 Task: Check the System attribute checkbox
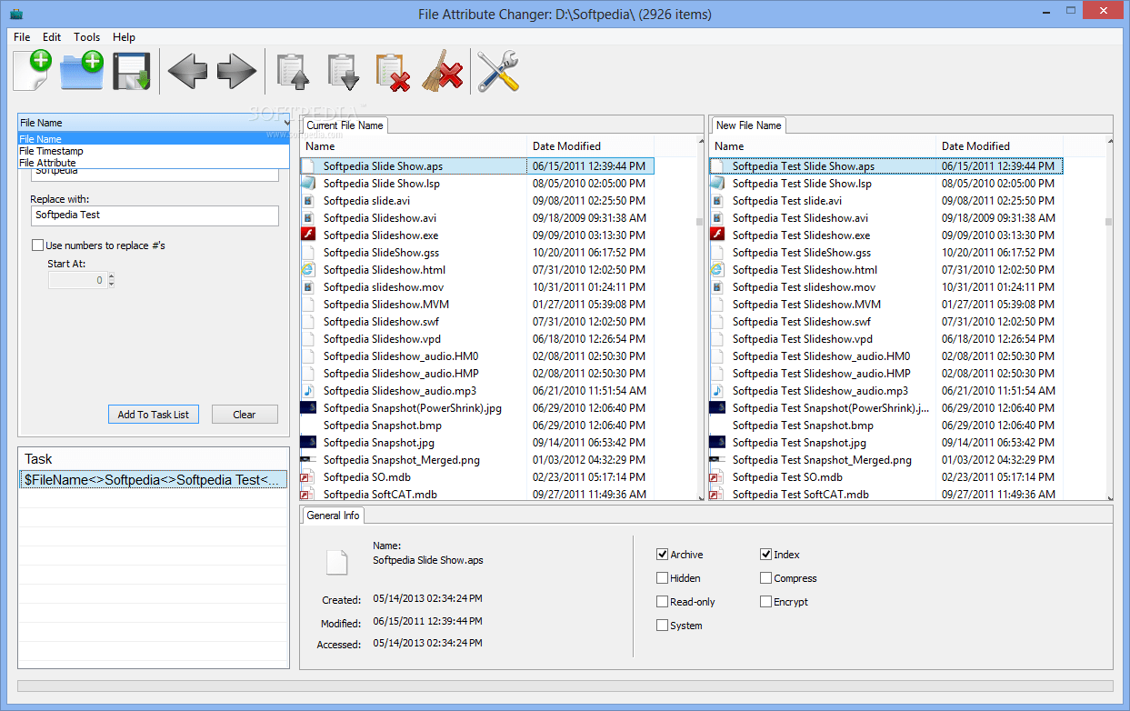point(662,626)
